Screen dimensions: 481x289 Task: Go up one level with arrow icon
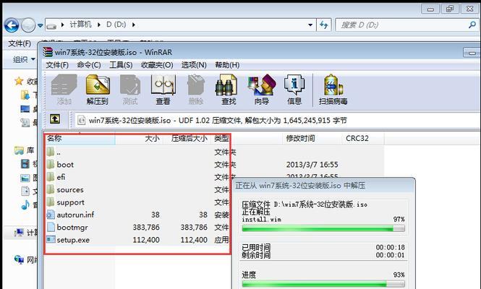click(x=55, y=119)
